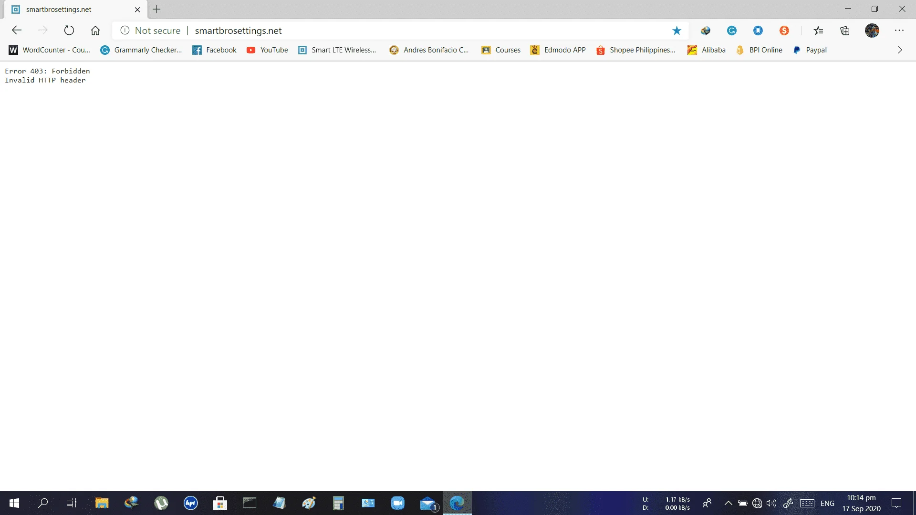The image size is (916, 515).
Task: Toggle the favorite star for this page
Action: coord(677,31)
